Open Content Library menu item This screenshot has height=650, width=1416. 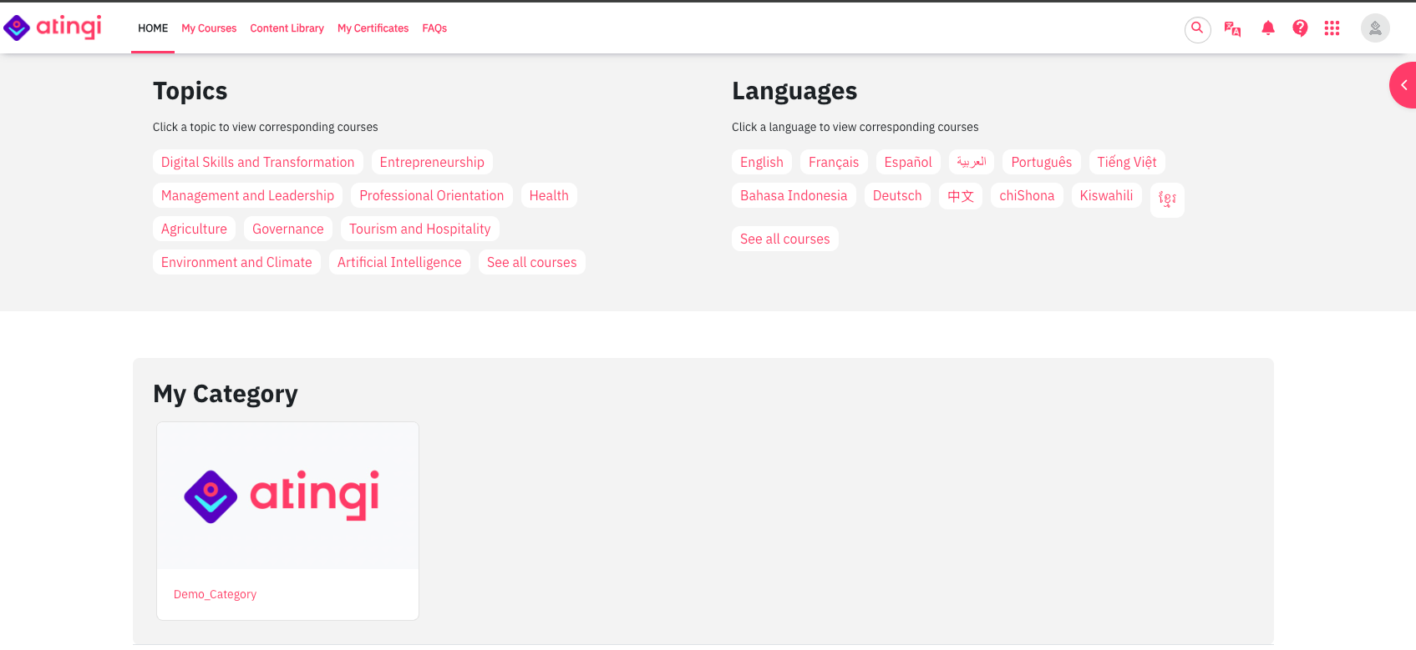(x=287, y=28)
